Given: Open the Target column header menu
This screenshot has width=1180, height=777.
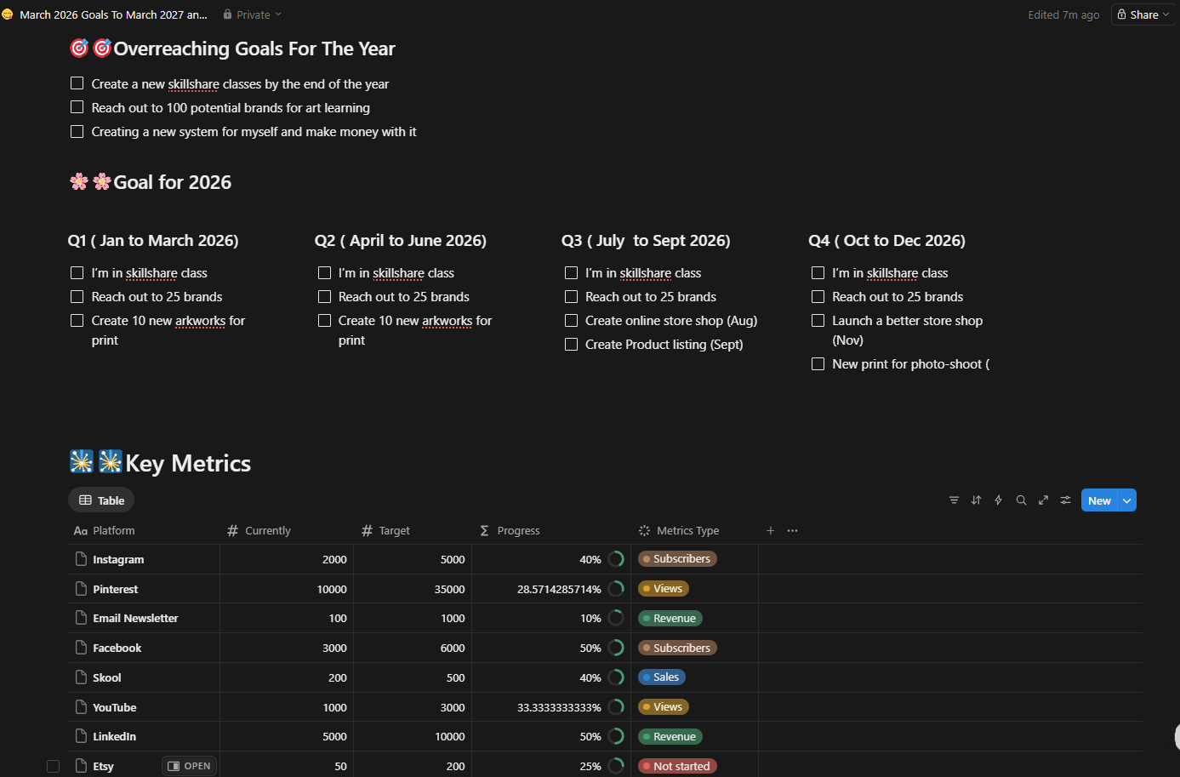Looking at the screenshot, I should point(413,530).
